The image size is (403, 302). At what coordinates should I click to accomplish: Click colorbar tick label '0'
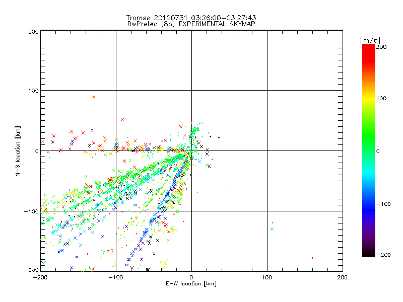pos(378,152)
